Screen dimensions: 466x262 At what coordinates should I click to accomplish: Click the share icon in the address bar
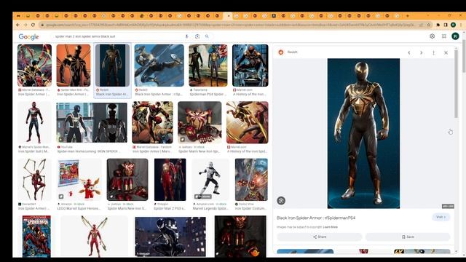click(x=421, y=25)
